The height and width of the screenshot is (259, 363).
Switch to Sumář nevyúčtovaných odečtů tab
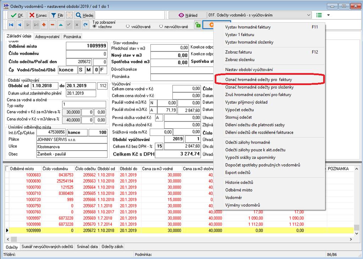47,247
